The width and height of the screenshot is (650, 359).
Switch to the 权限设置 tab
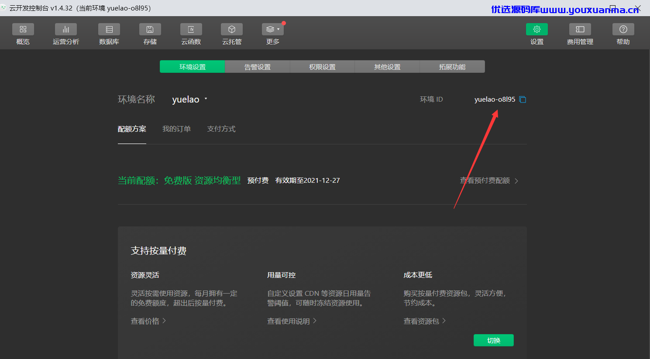coord(322,67)
